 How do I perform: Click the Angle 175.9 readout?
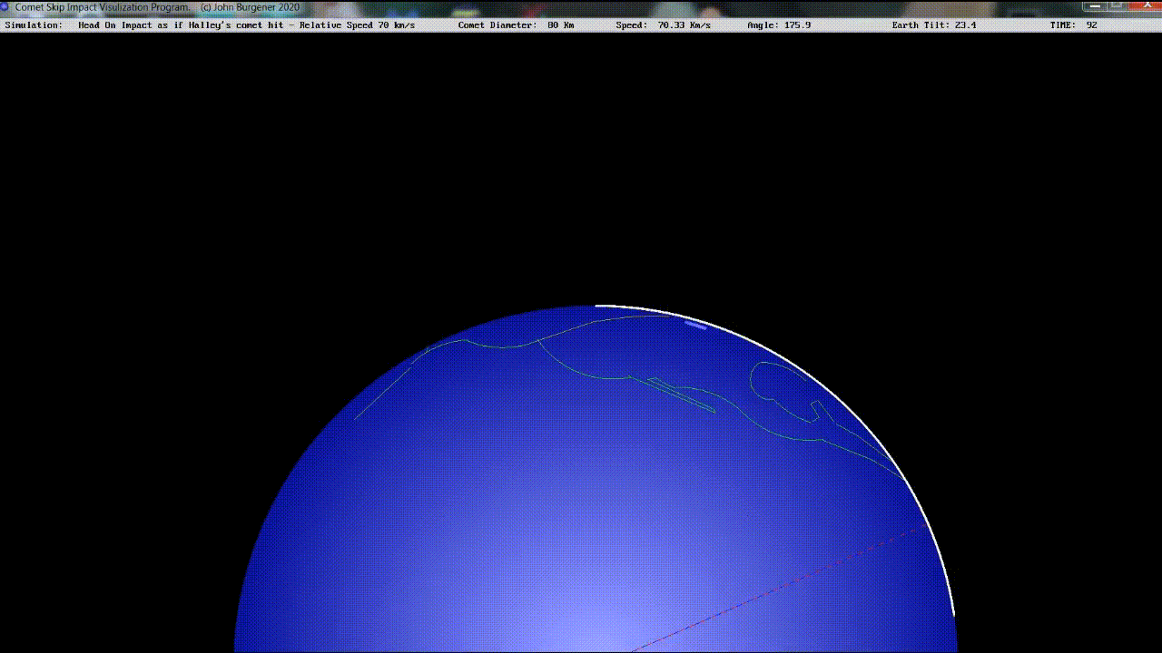(778, 25)
